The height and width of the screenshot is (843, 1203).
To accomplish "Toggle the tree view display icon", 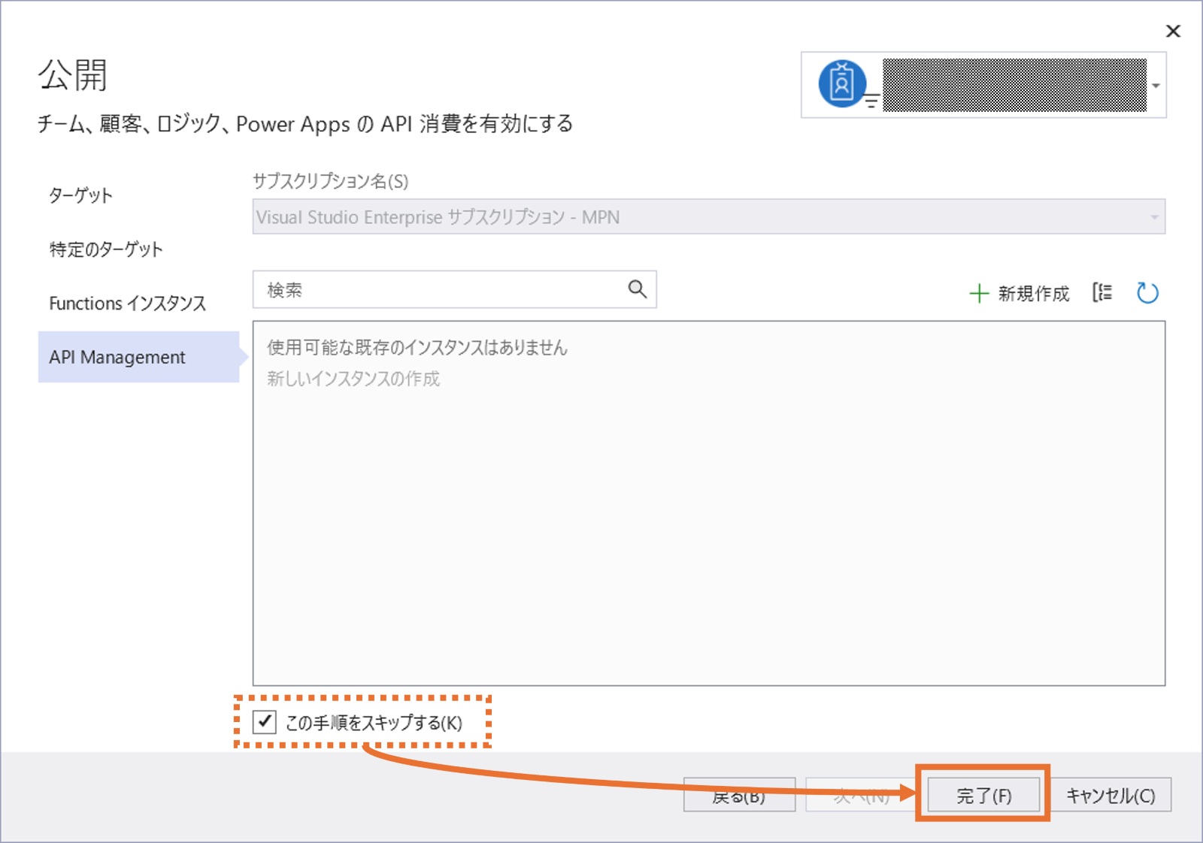I will tap(1102, 292).
